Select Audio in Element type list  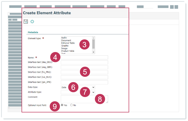point(64,38)
